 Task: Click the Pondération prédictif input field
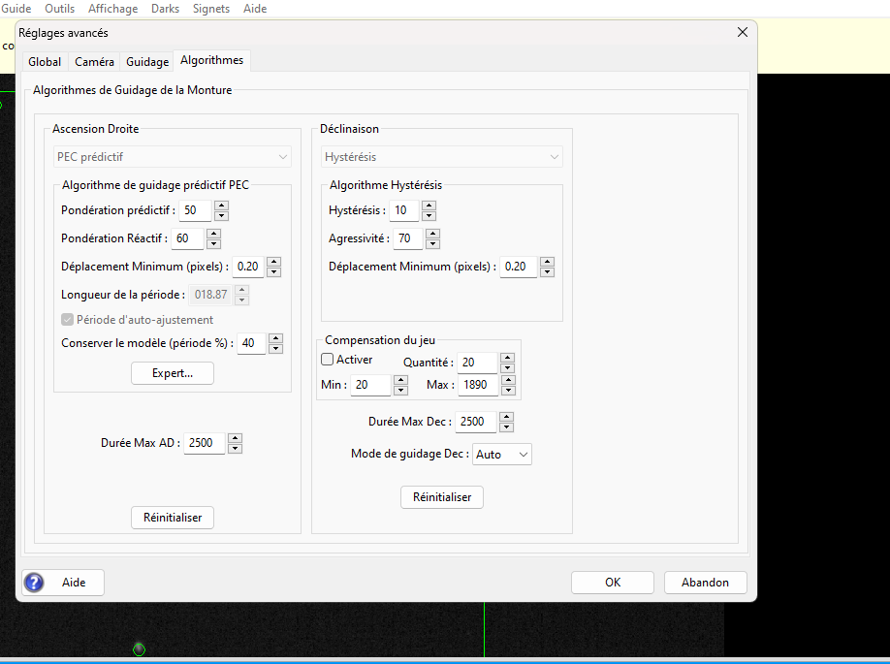coord(195,210)
